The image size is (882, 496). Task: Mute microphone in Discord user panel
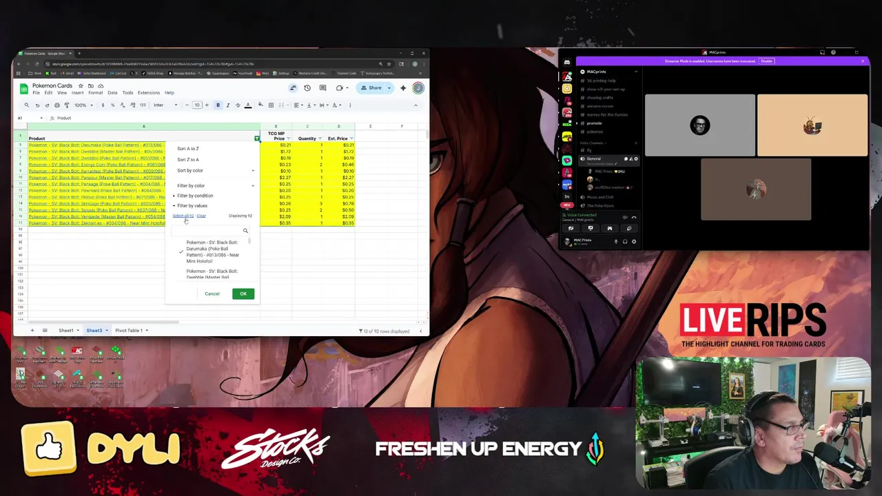coord(616,242)
